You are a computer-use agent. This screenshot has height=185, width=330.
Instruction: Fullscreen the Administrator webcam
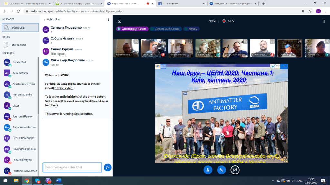[x=136, y=41]
